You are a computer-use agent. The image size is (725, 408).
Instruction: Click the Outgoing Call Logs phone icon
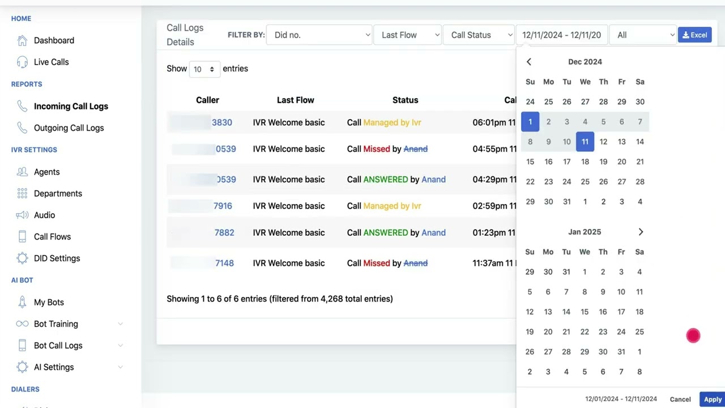coord(22,127)
